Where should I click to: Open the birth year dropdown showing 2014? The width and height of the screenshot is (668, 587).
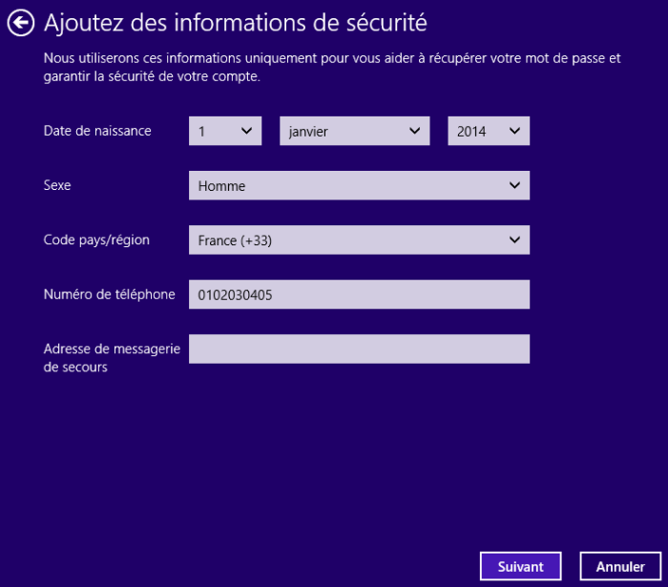(x=489, y=131)
